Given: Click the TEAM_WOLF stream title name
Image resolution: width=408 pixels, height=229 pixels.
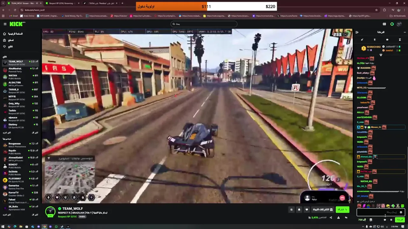Looking at the screenshot, I should click(x=73, y=209).
